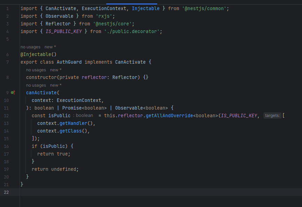Image resolution: width=302 pixels, height=207 pixels.
Task: Click line number 1 in the gutter
Action: [7, 9]
